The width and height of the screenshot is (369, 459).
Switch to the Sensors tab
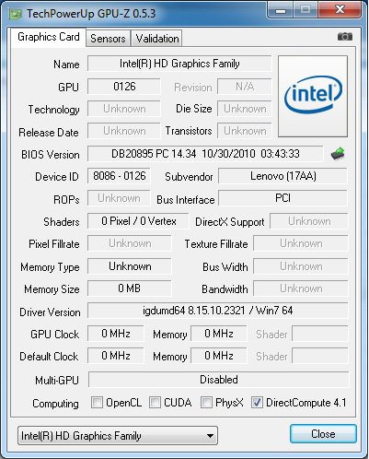[x=108, y=39]
